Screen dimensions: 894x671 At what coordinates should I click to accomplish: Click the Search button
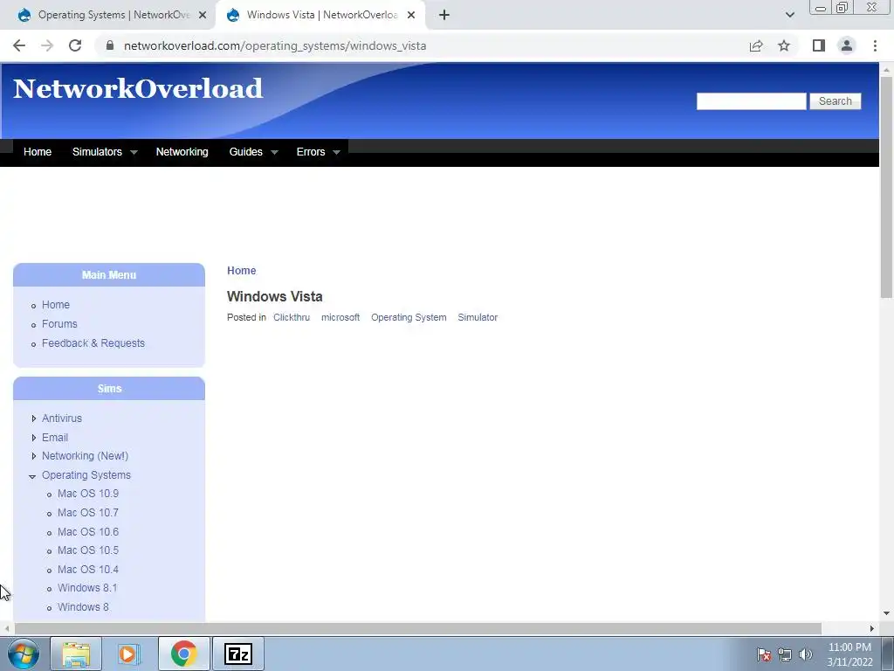click(x=836, y=101)
